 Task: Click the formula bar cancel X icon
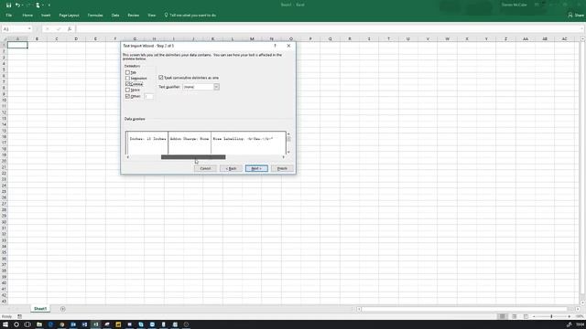pyautogui.click(x=48, y=28)
